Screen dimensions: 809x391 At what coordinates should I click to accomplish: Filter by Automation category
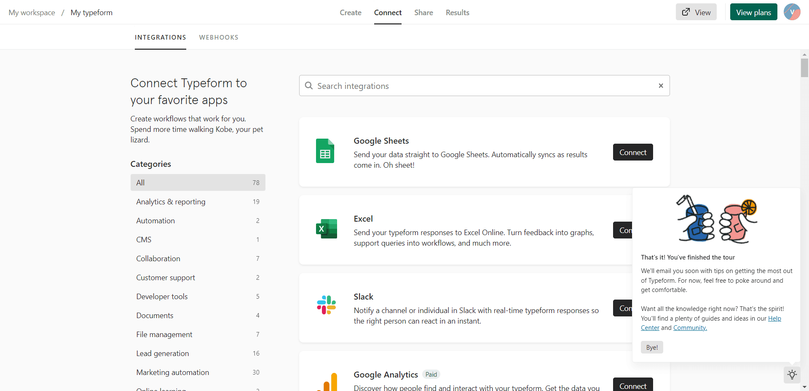click(198, 220)
